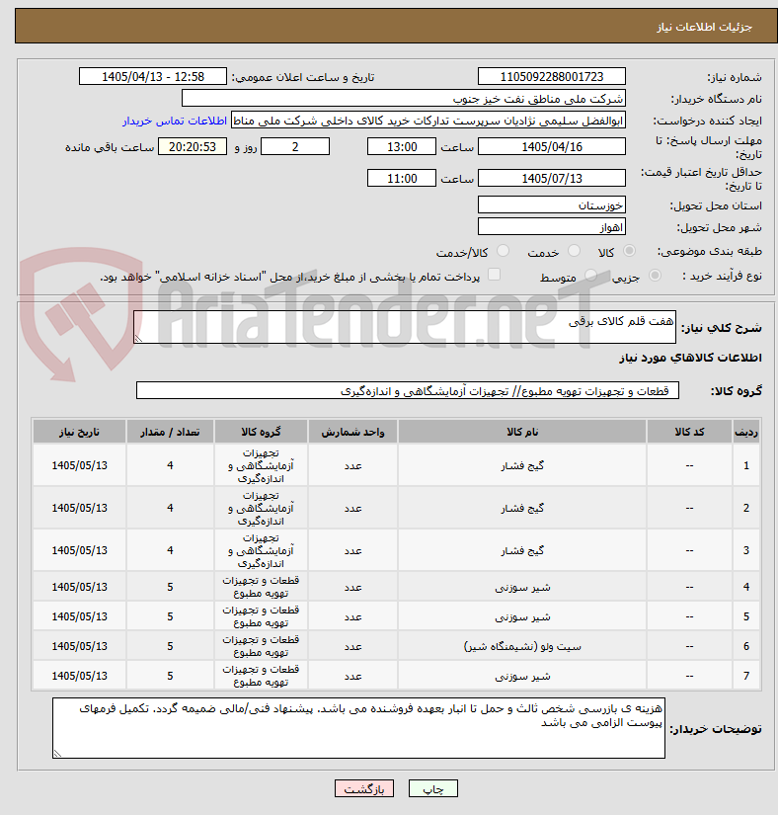The width and height of the screenshot is (778, 815).
Task: Select the خدمت radio button
Action: pyautogui.click(x=574, y=251)
